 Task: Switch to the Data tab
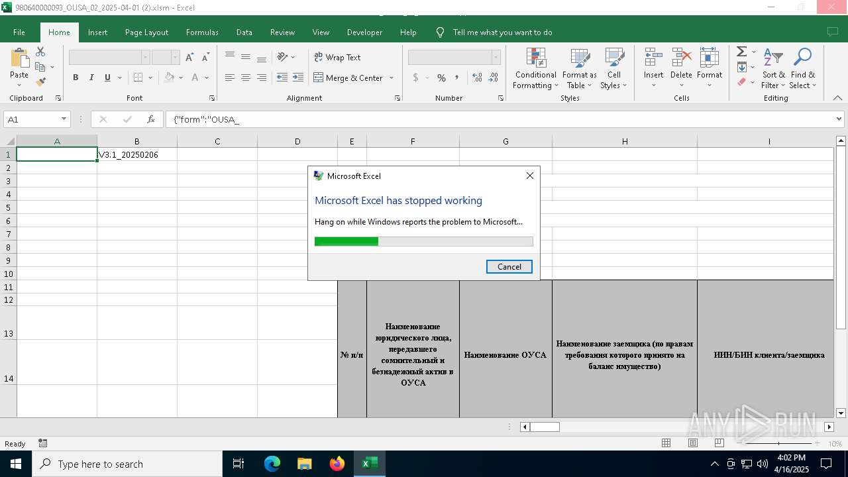(244, 32)
